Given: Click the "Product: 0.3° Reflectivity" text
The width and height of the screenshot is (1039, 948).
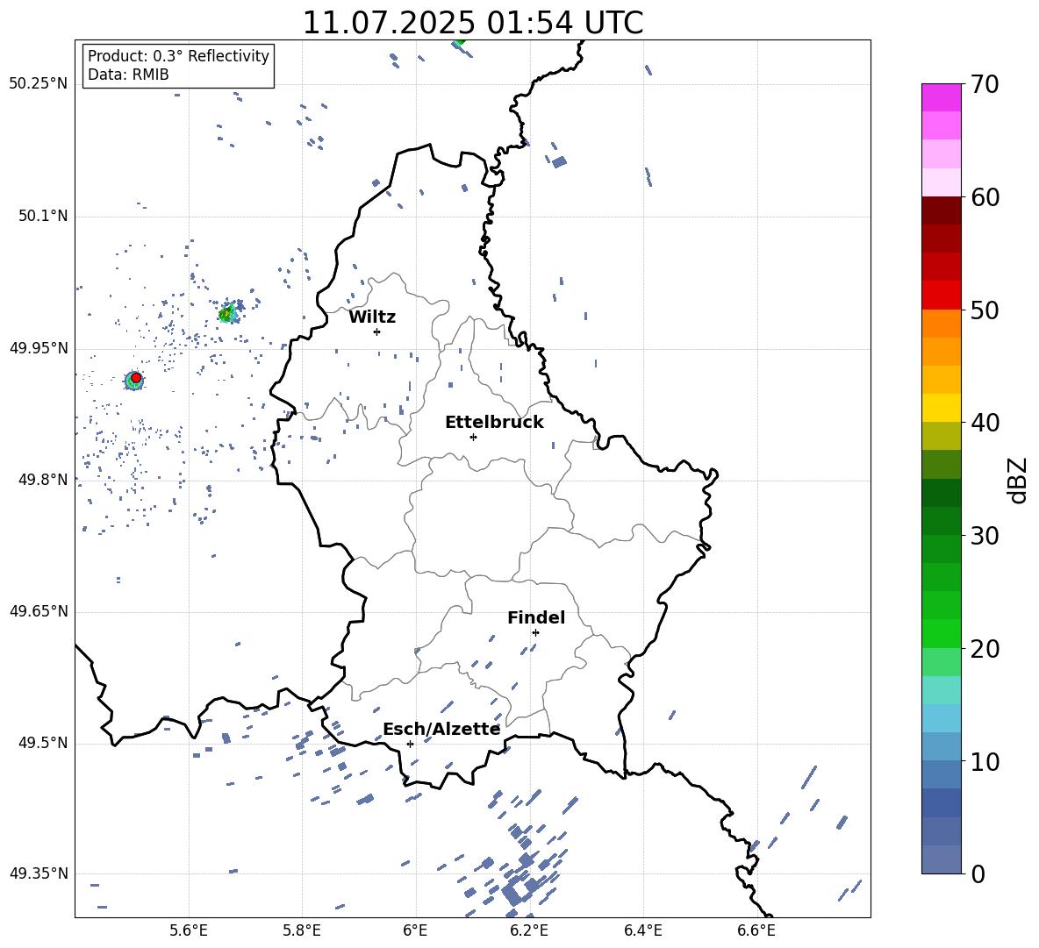Looking at the screenshot, I should coord(178,56).
